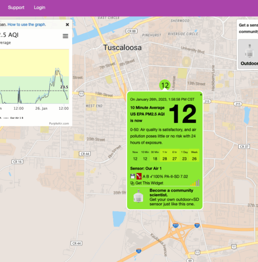258x262 pixels.
Task: Select the '1 hr' average column
Action: click(165, 155)
